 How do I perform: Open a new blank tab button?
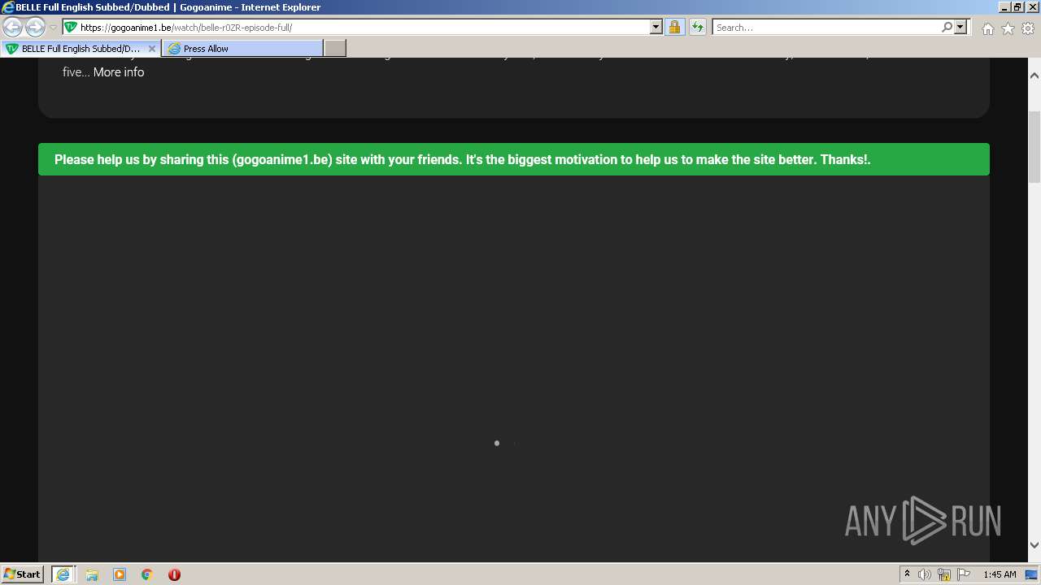coord(335,49)
